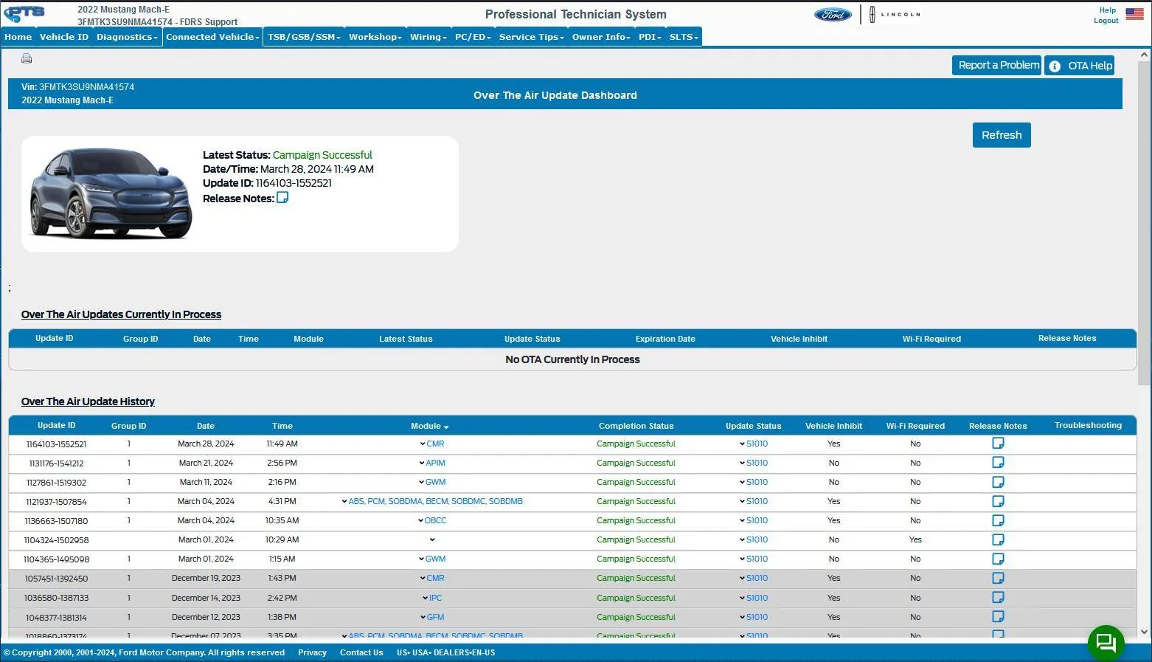Image resolution: width=1152 pixels, height=662 pixels.
Task: Open release notes for update 1127861-1519302
Action: (998, 482)
